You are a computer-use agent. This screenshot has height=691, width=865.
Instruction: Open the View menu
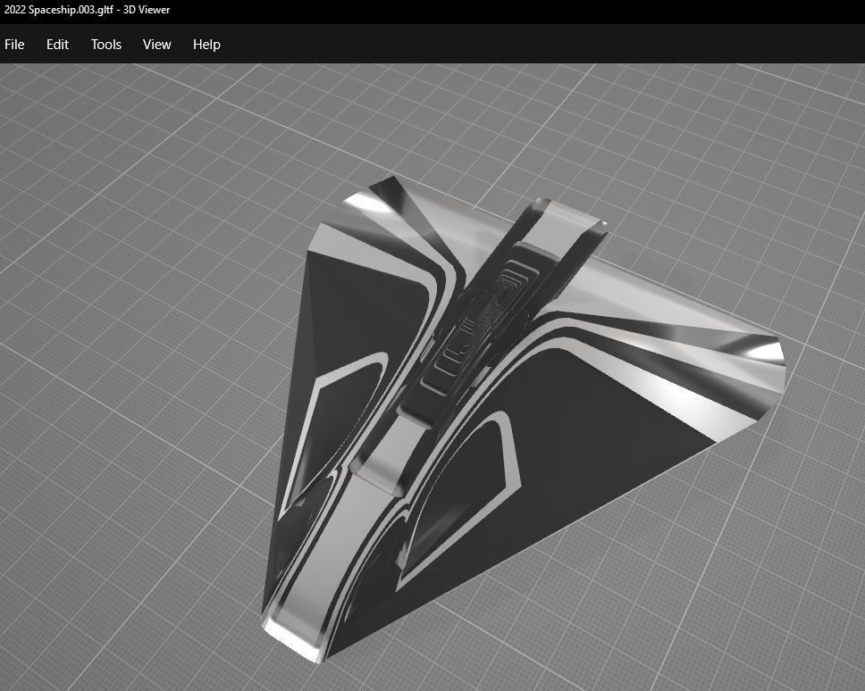click(x=156, y=45)
